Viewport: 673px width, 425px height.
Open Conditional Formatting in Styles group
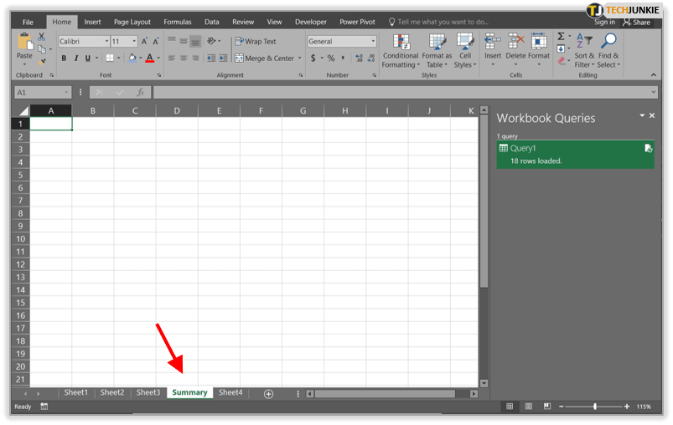pyautogui.click(x=401, y=50)
